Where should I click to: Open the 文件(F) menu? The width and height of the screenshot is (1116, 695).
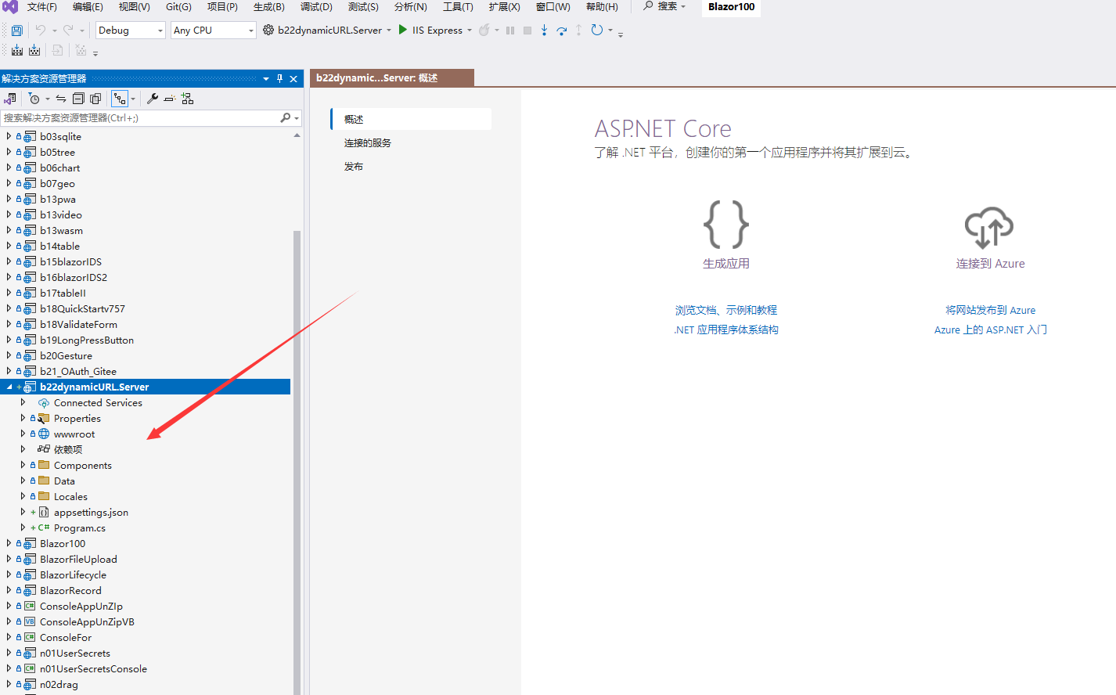[x=41, y=7]
